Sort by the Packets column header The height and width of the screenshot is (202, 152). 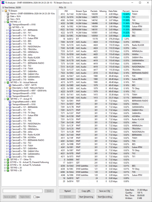click(94, 11)
